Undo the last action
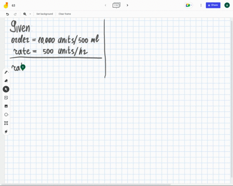The height and width of the screenshot is (186, 233). click(7, 14)
